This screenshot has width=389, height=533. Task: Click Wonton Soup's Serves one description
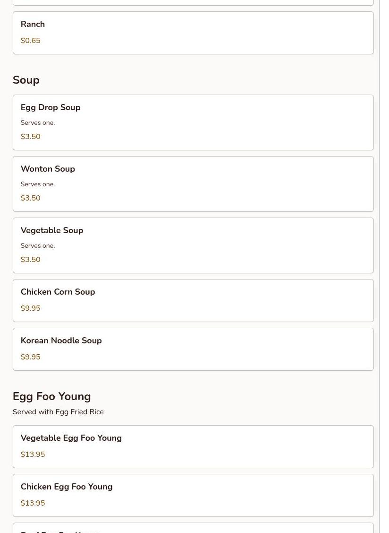[38, 184]
